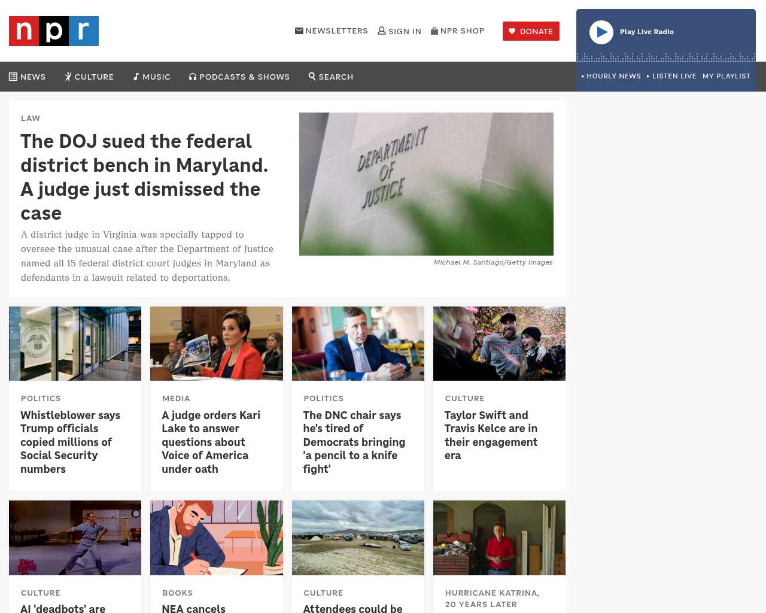Viewport: 766px width, 613px height.
Task: Click the Kari Lake hearing thumbnail
Action: point(217,344)
